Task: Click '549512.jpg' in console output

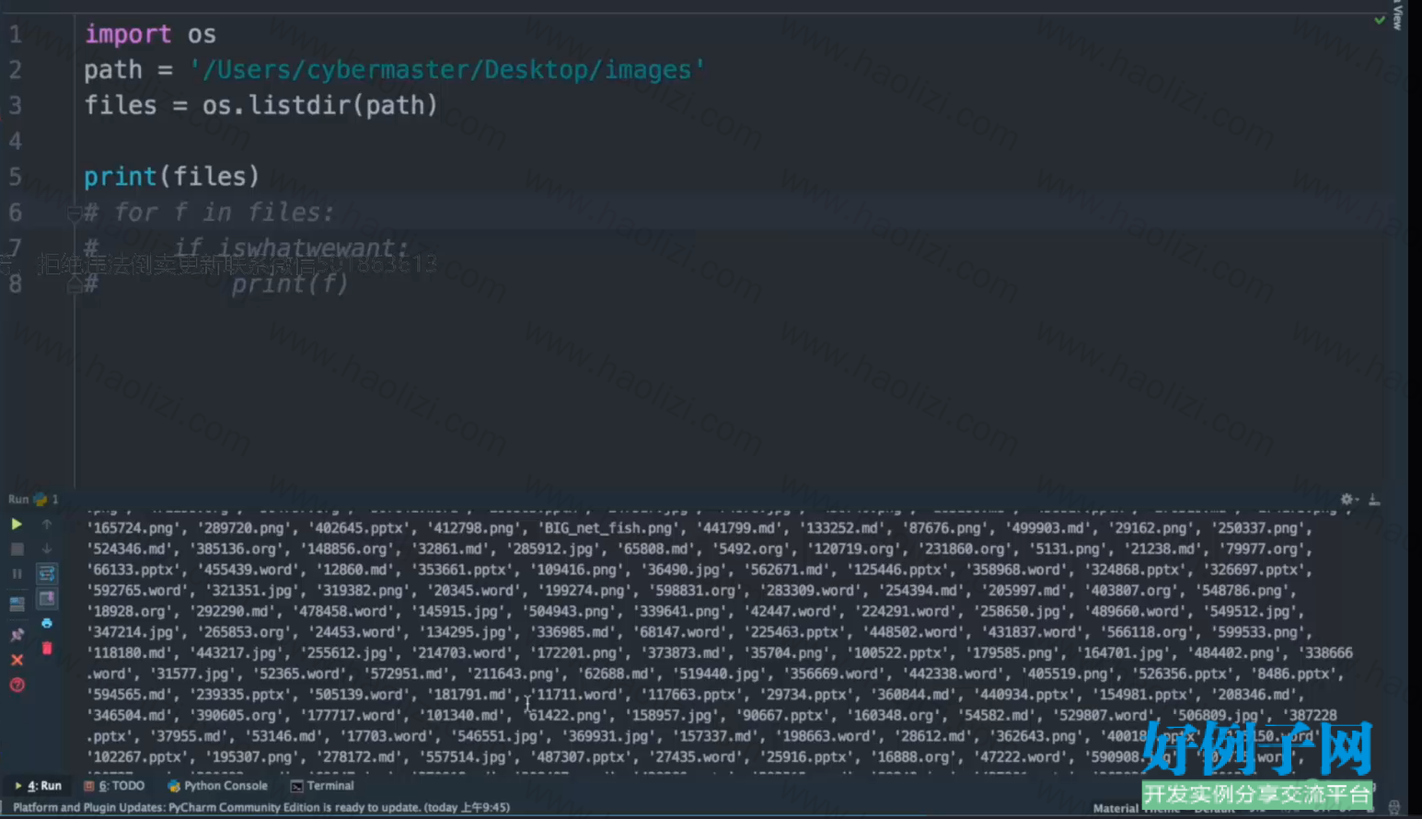Action: click(x=1249, y=611)
